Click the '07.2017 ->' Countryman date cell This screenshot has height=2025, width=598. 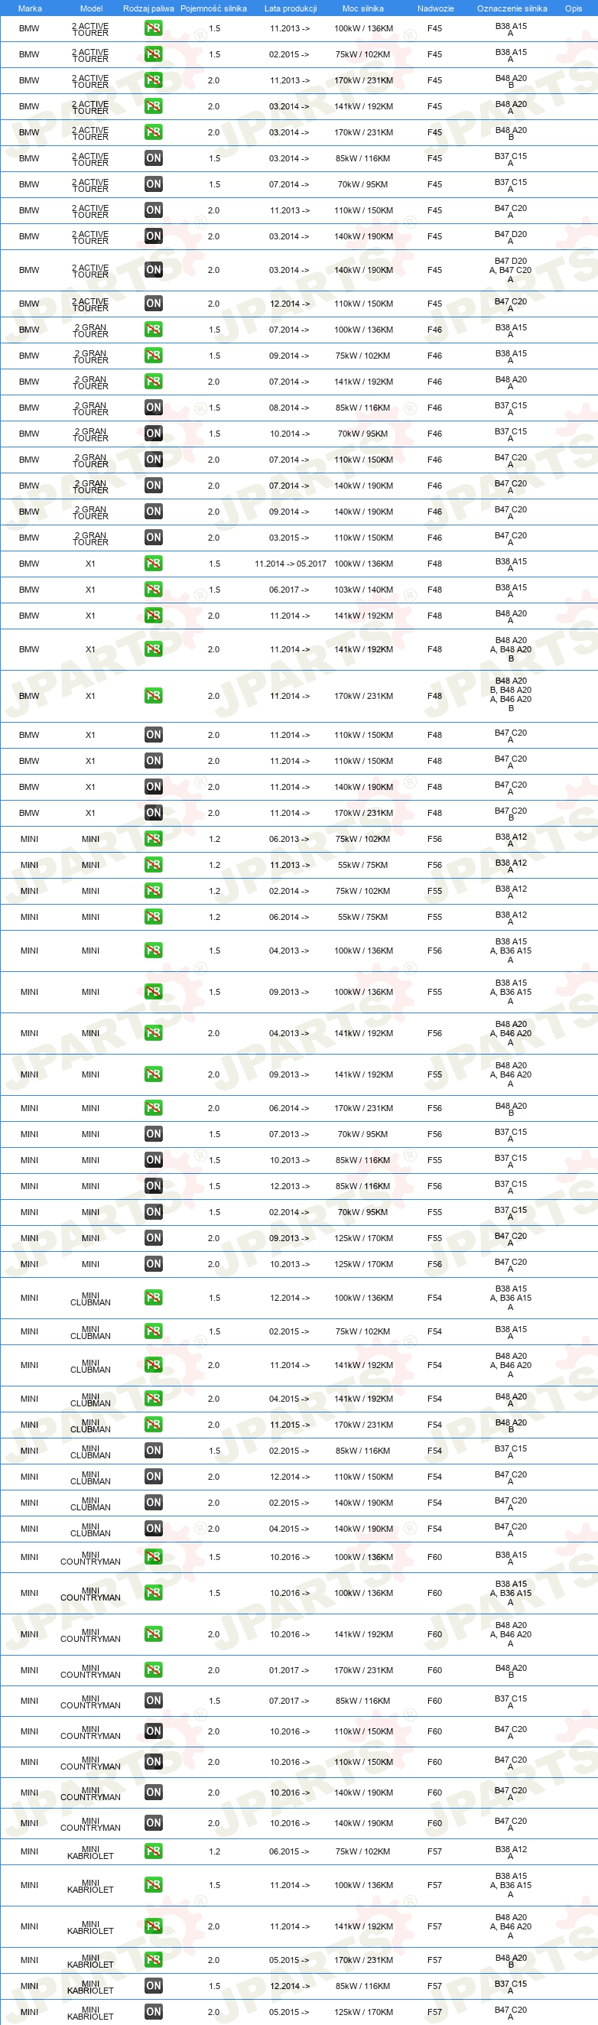click(x=289, y=1700)
